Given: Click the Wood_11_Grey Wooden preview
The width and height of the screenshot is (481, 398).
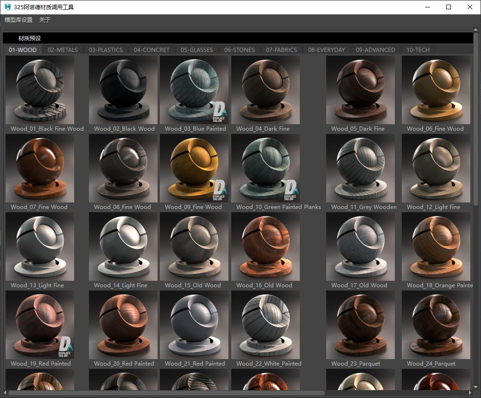Looking at the screenshot, I should click(x=361, y=168).
